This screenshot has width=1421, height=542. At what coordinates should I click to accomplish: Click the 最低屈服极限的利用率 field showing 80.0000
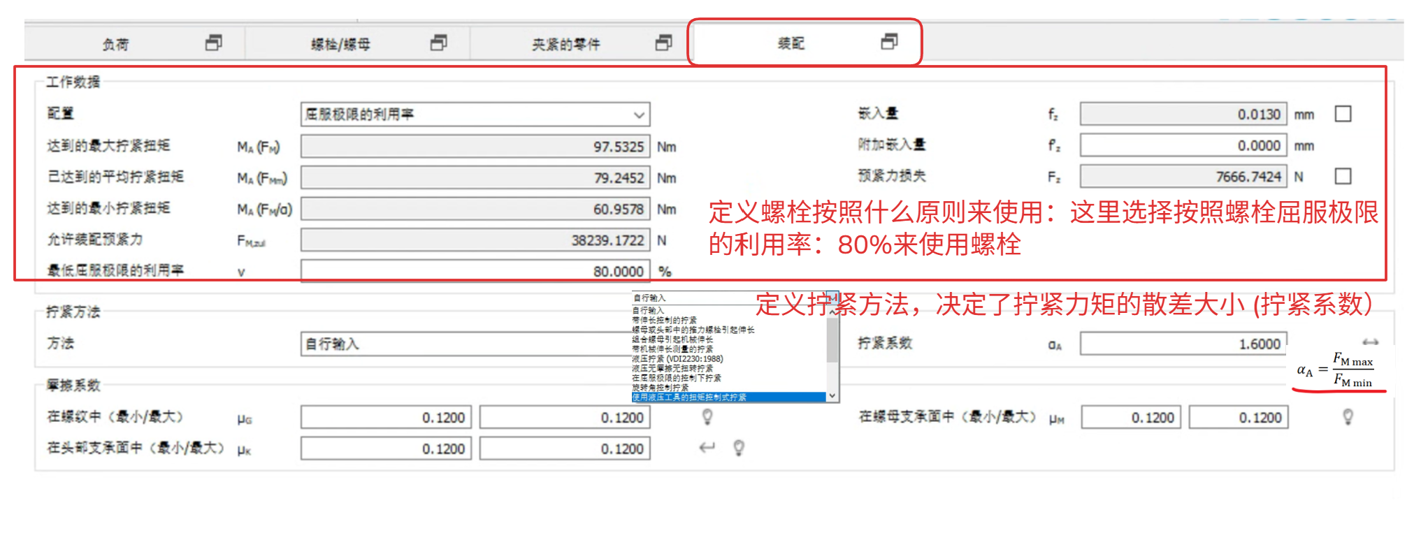coord(475,271)
